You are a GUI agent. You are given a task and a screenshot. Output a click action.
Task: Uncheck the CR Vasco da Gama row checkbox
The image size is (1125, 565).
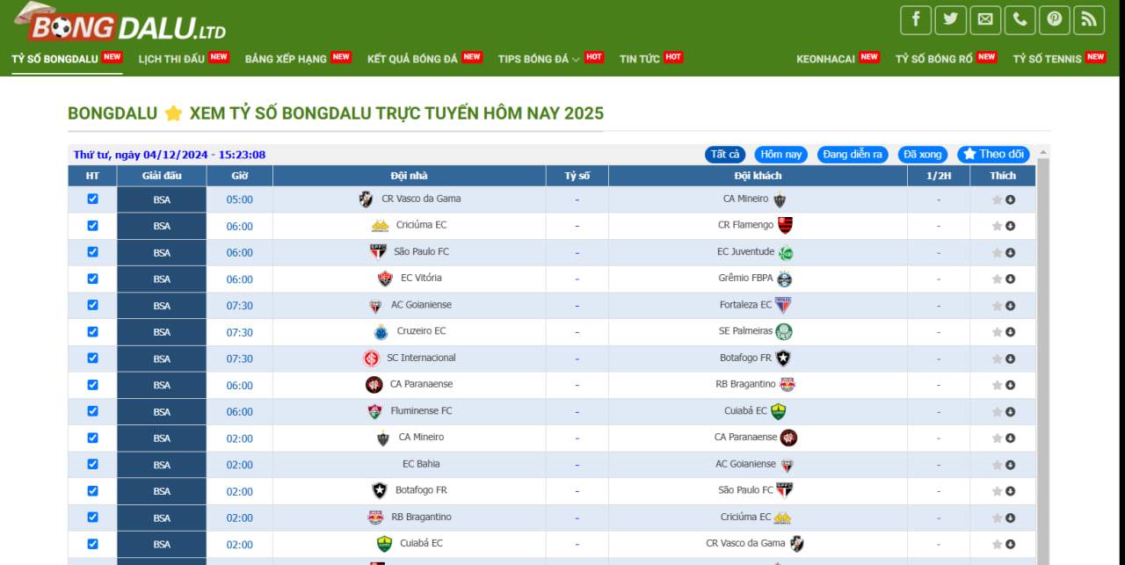93,199
